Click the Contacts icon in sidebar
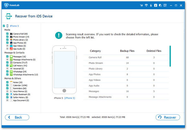Screen dimensions: 187x130 coord(11,63)
